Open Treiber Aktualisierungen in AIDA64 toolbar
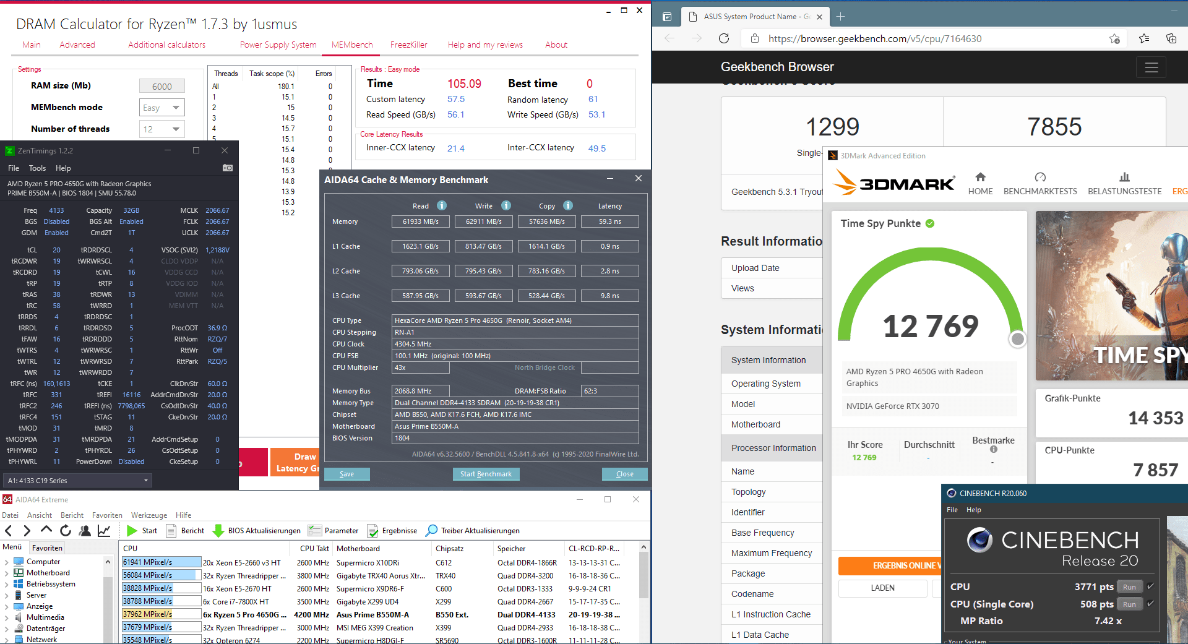The width and height of the screenshot is (1188, 644). click(x=473, y=530)
